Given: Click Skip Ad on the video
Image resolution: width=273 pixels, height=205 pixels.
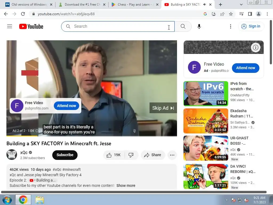Looking at the screenshot, I should point(163,108).
